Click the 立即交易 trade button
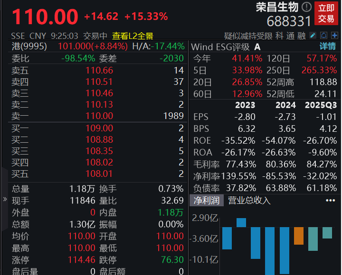The image size is (342, 275). coord(326,13)
